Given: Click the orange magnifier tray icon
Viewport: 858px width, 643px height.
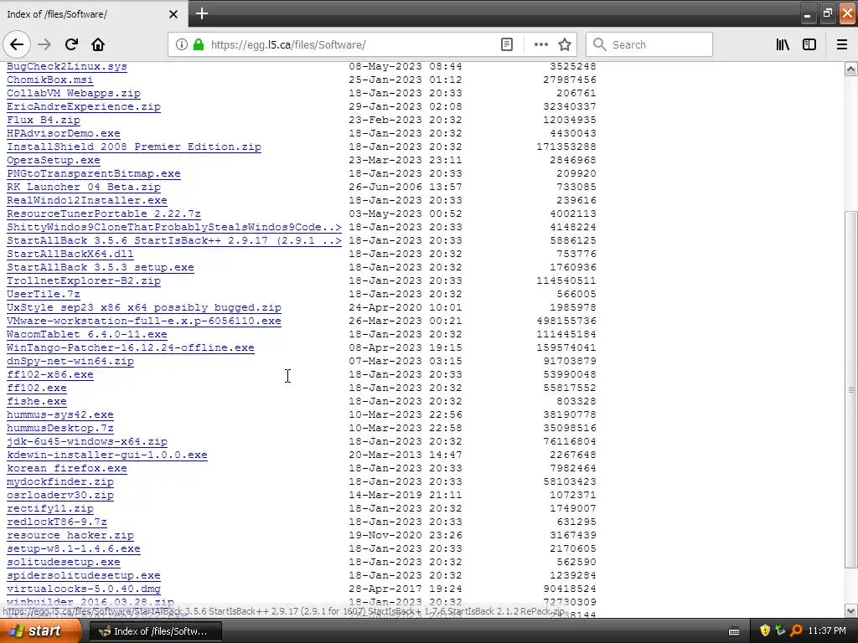Looking at the screenshot, I should pyautogui.click(x=796, y=631).
